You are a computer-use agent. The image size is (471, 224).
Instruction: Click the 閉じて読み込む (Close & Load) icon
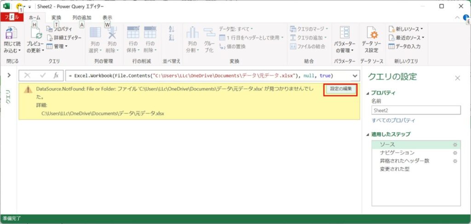[11, 33]
